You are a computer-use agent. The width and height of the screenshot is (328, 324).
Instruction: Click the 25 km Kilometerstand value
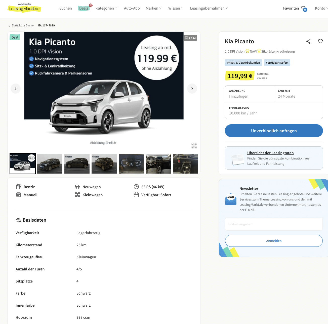point(81,245)
